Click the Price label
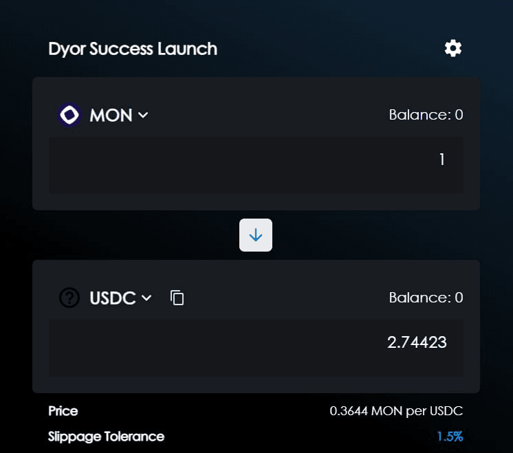Image resolution: width=513 pixels, height=453 pixels. 63,412
